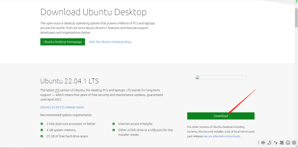Open the Ubuntu Desktop homepage button
298x148 pixels.
click(x=63, y=42)
